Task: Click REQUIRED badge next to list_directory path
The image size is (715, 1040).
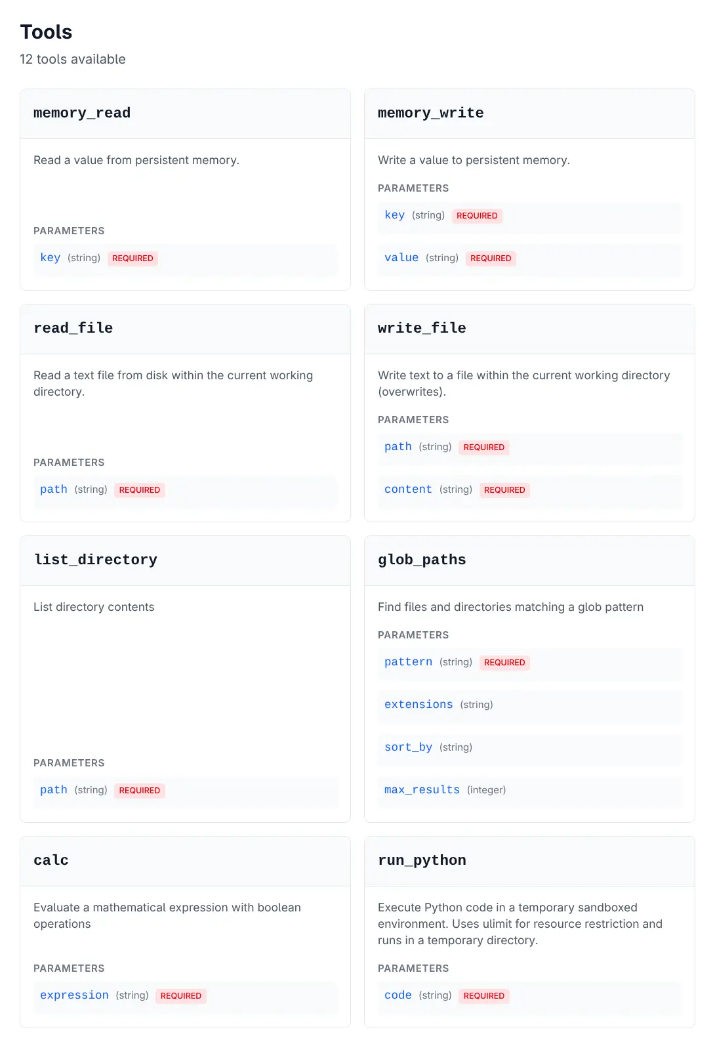Action: (x=140, y=791)
